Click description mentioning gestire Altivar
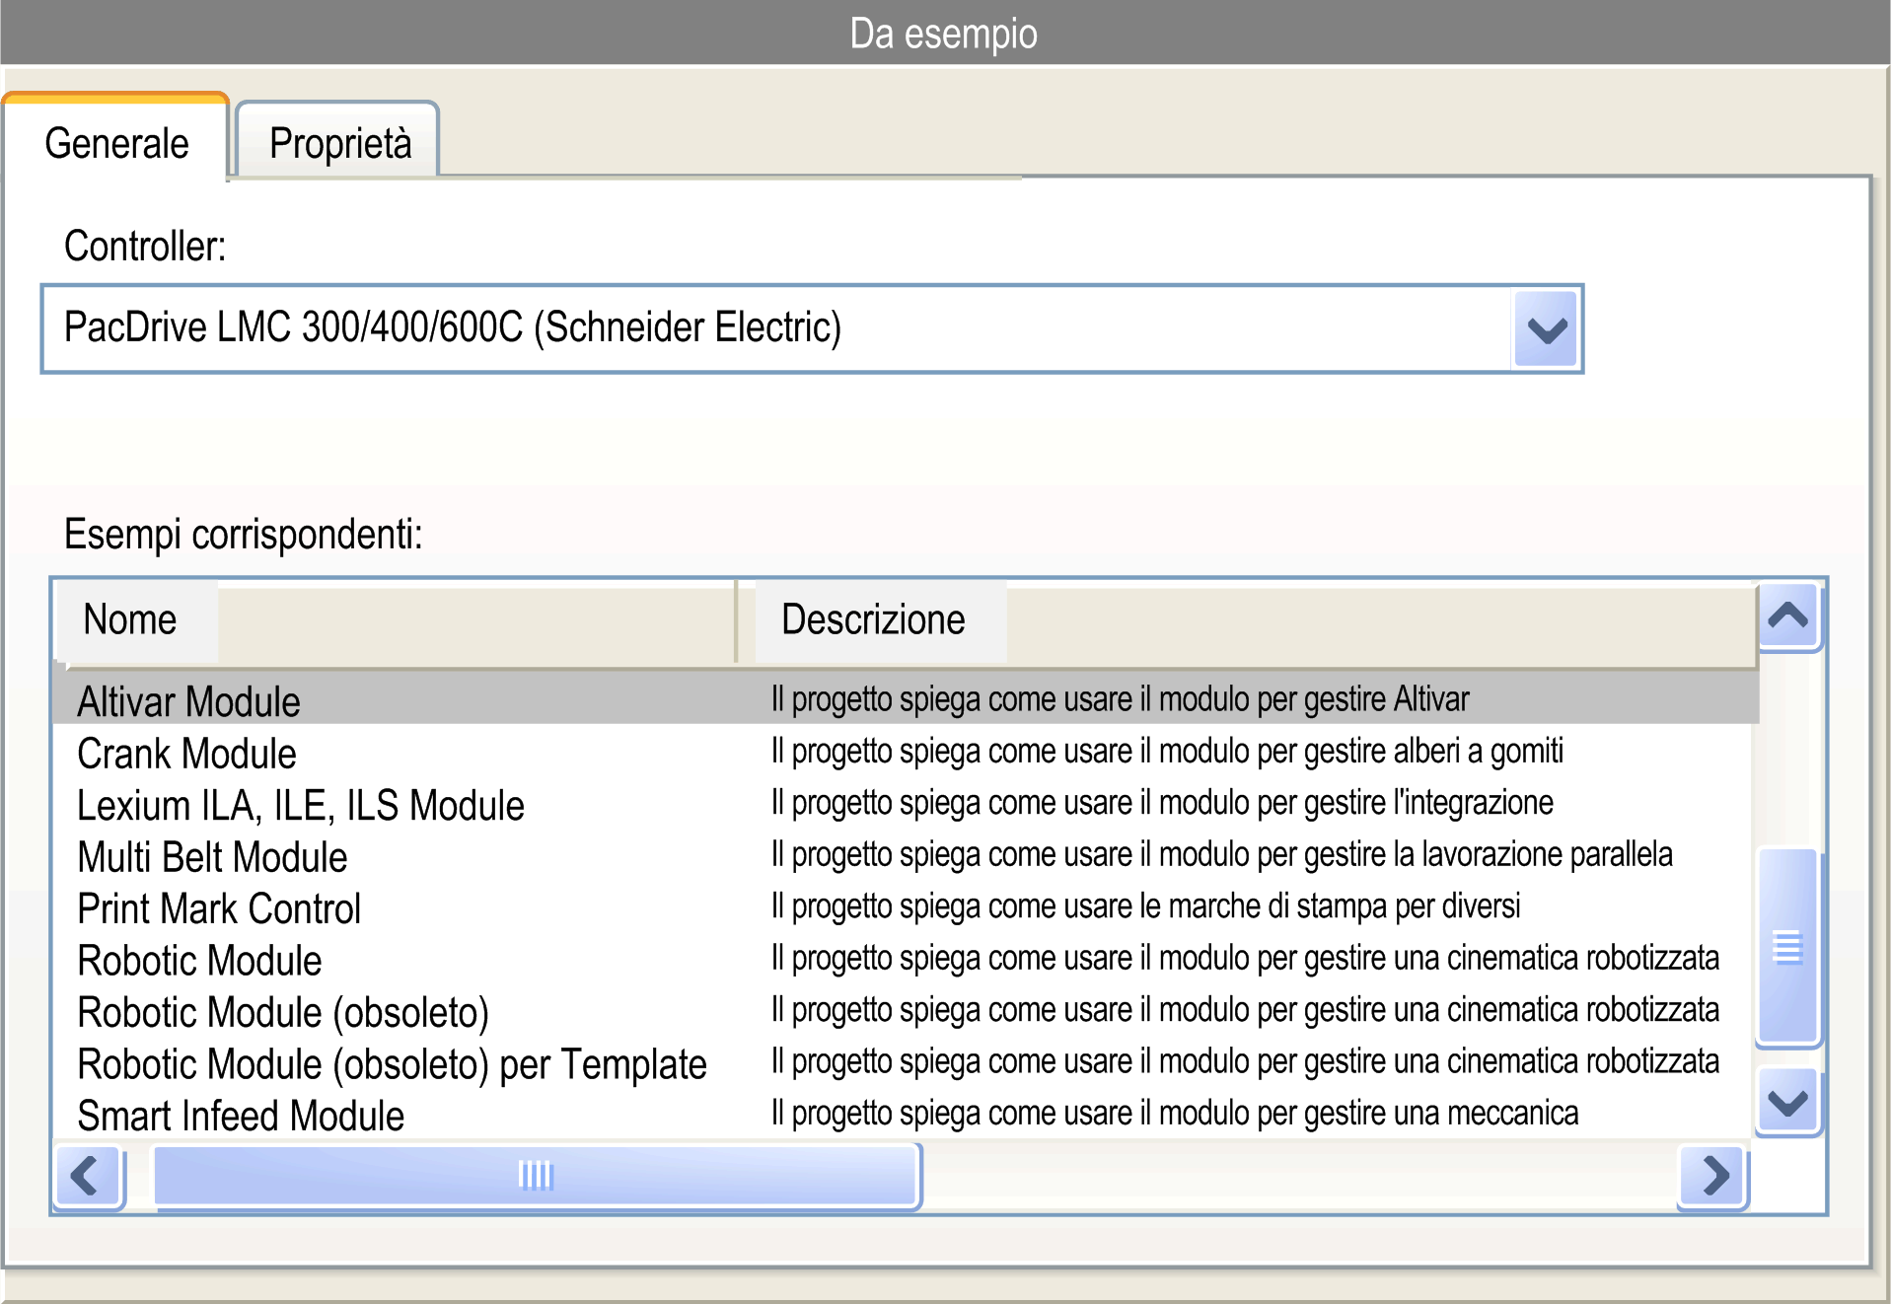The height and width of the screenshot is (1304, 1891). coord(1120,699)
